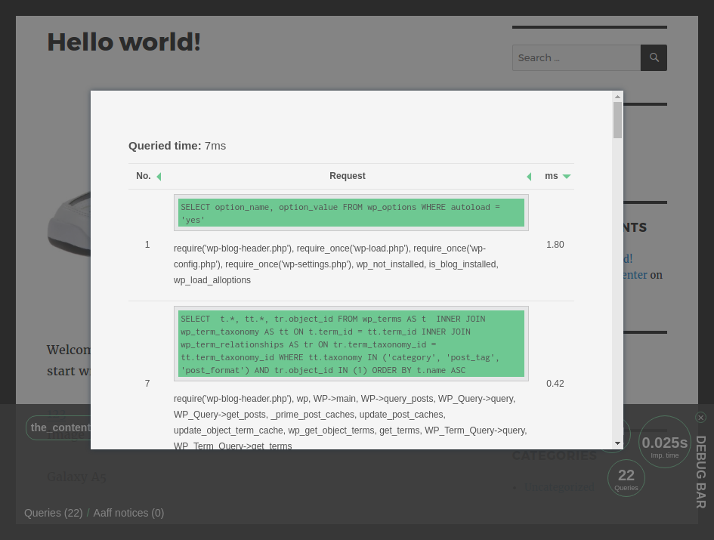Image resolution: width=714 pixels, height=540 pixels.
Task: Click the scrollbar up arrow in modal
Action: pyautogui.click(x=617, y=97)
